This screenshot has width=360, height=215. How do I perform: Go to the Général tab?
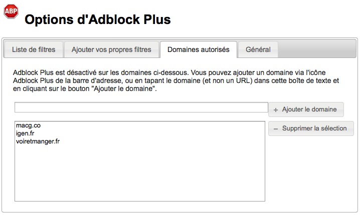click(258, 49)
